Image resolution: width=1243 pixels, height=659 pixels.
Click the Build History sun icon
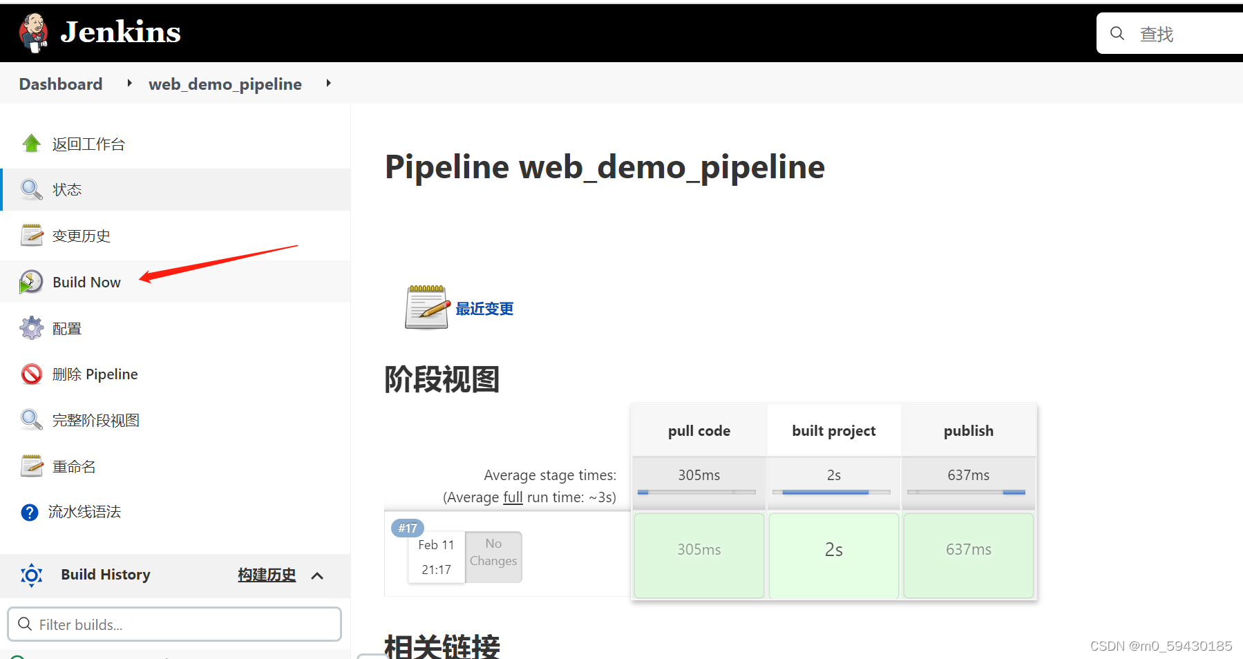(32, 575)
